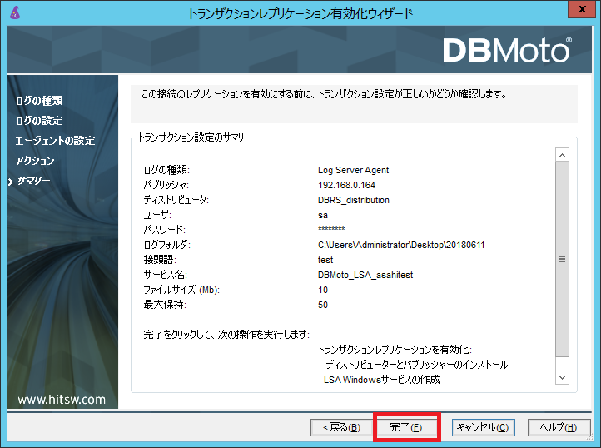
Task: Click the summary vertical scrollbar thumb
Action: [562, 259]
